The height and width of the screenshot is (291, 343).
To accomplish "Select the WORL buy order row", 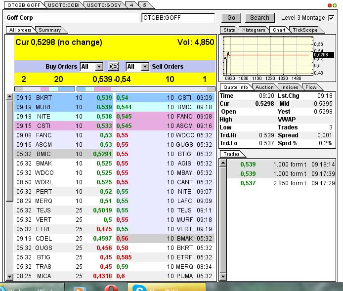I will pos(64,182).
